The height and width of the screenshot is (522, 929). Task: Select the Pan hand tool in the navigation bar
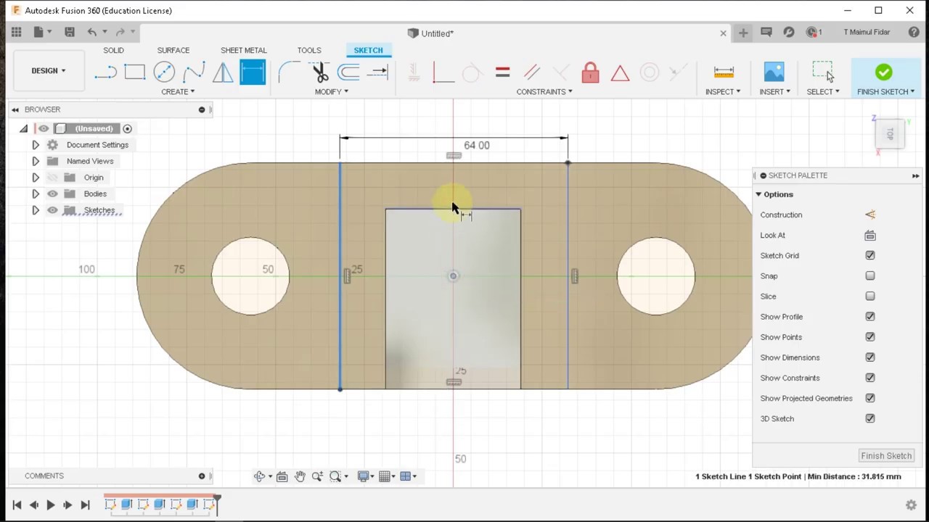(x=300, y=476)
